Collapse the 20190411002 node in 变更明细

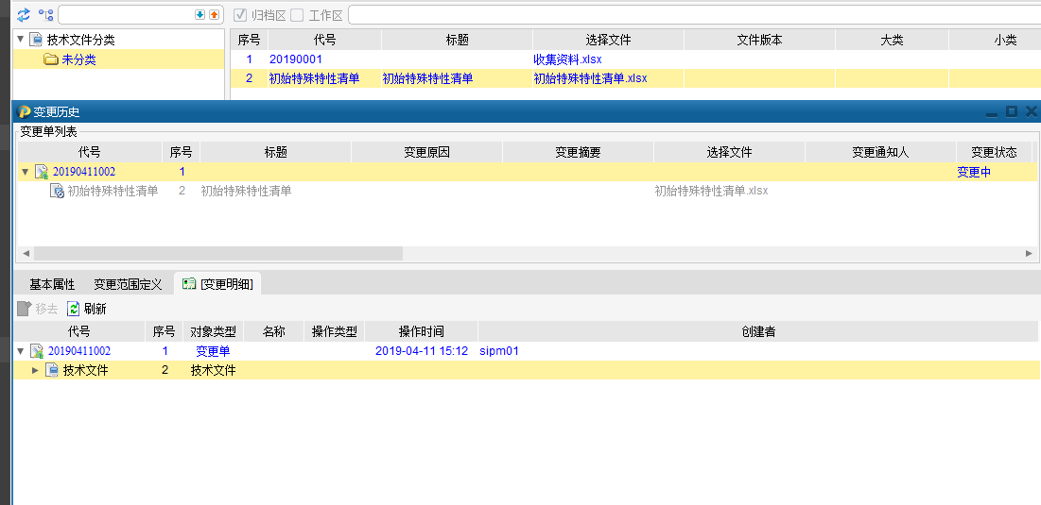tap(21, 351)
